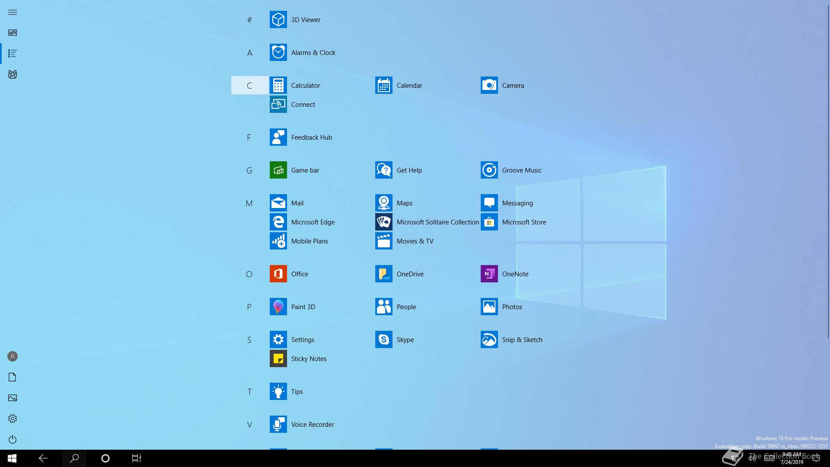Launch the Office app icon
Viewport: 830px width, 467px height.
[x=278, y=274]
